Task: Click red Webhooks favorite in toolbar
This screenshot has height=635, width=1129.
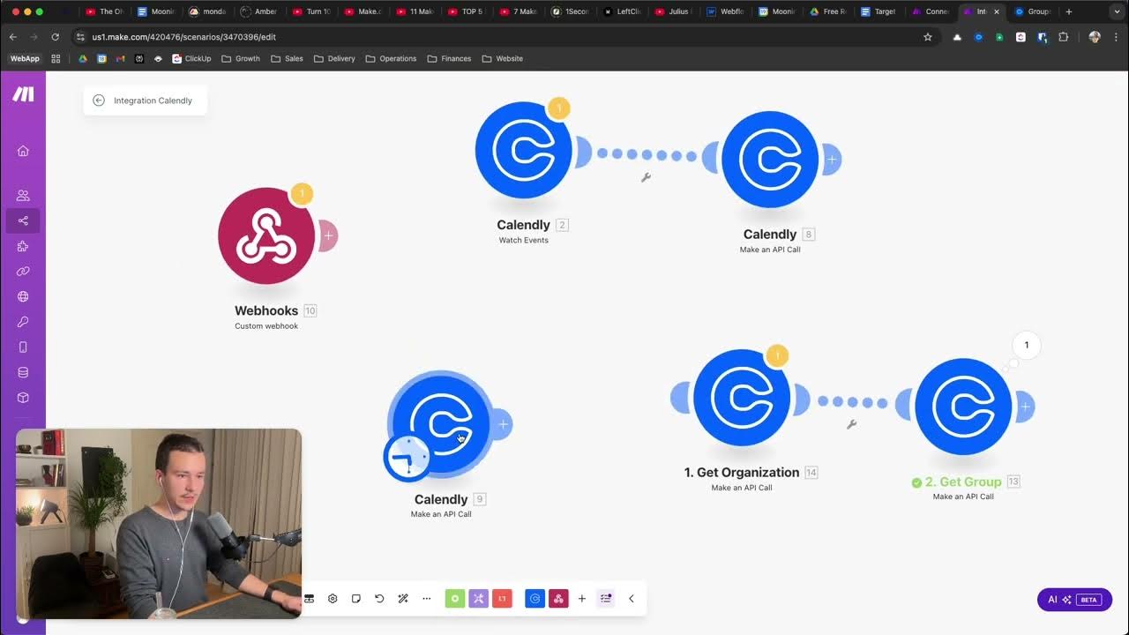Action: click(x=558, y=599)
